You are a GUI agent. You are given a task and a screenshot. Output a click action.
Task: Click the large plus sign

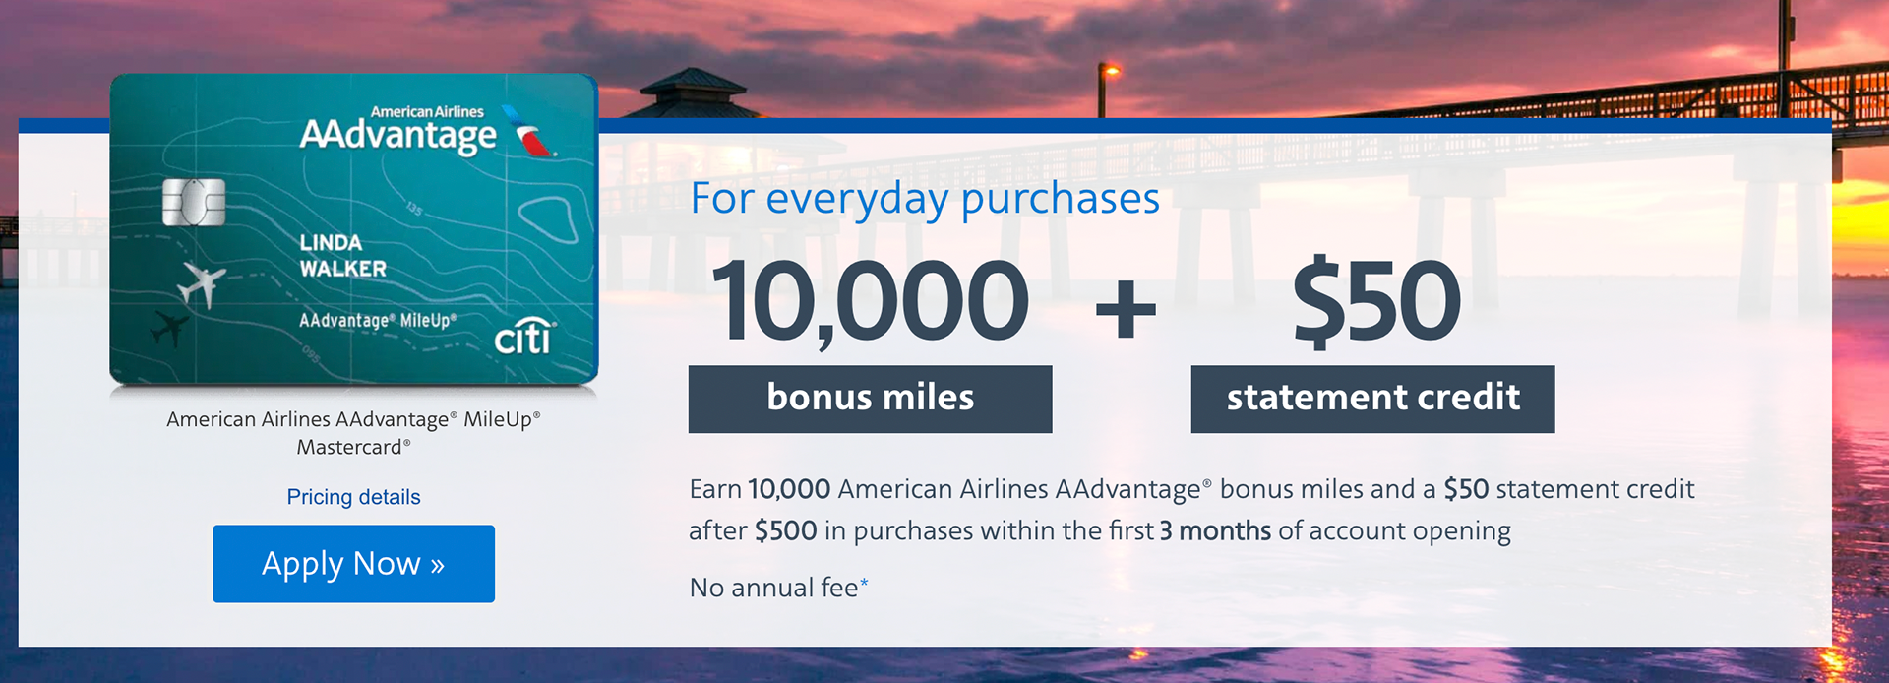point(1126,309)
